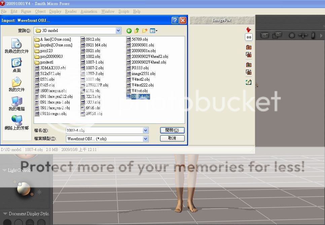325x225 pixels.
Task: Click the camera move cross-arrows control
Action: pyautogui.click(x=303, y=35)
